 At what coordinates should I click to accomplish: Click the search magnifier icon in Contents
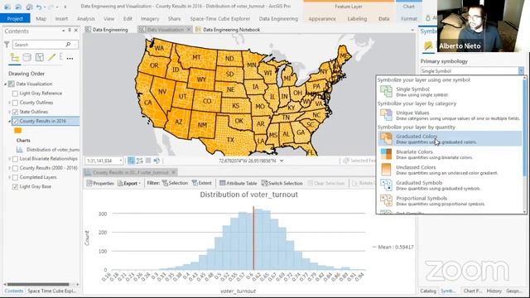click(x=68, y=44)
